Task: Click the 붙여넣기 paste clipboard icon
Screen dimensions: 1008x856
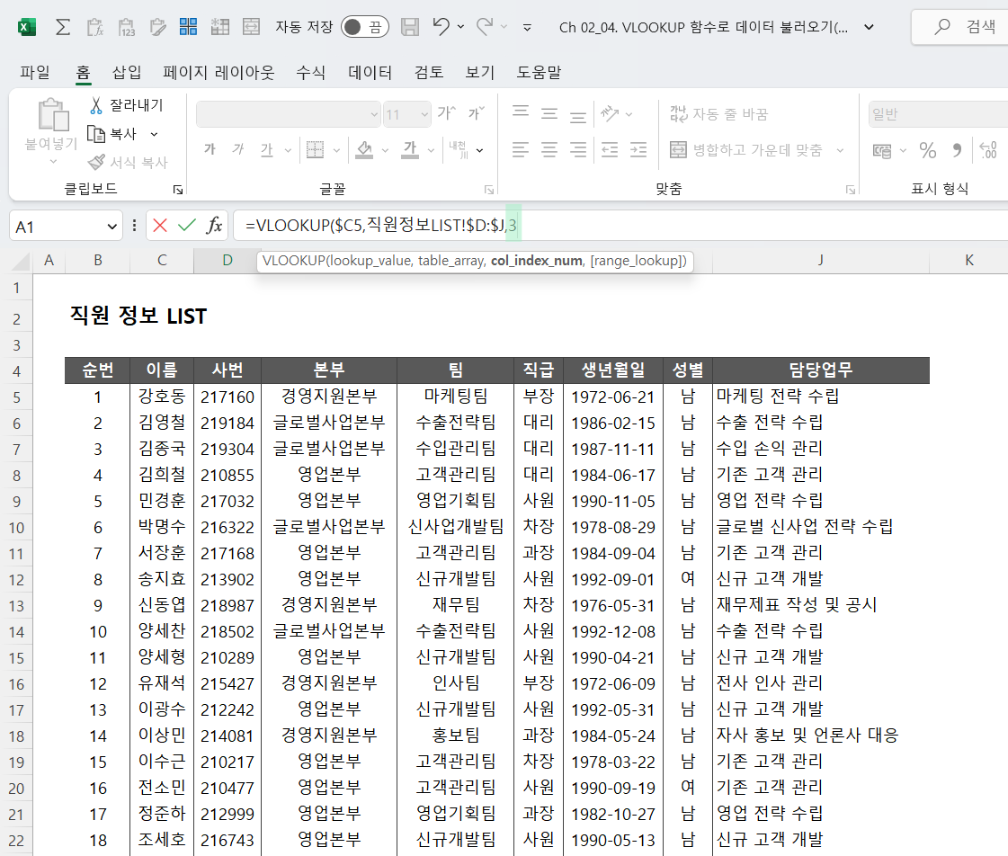Action: [x=53, y=114]
